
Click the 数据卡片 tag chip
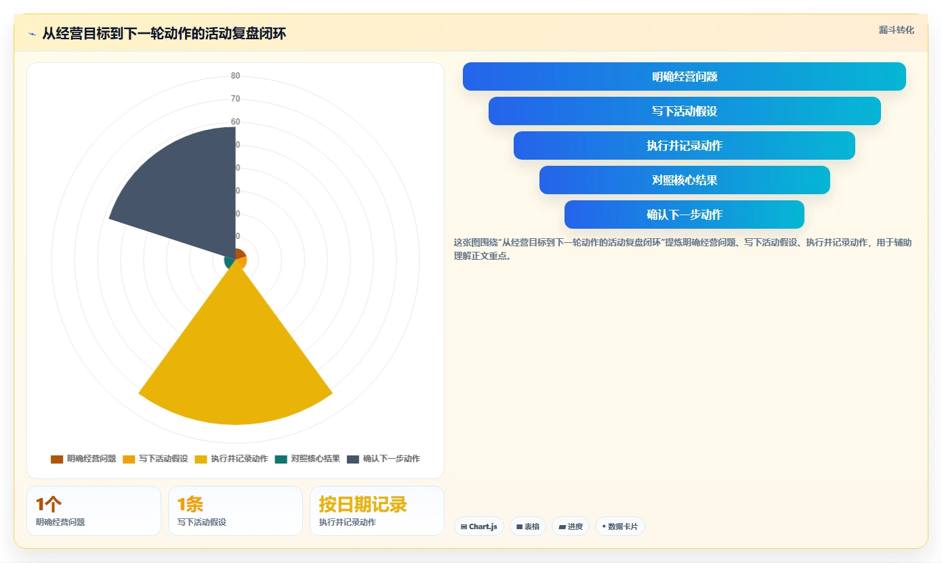pos(620,526)
